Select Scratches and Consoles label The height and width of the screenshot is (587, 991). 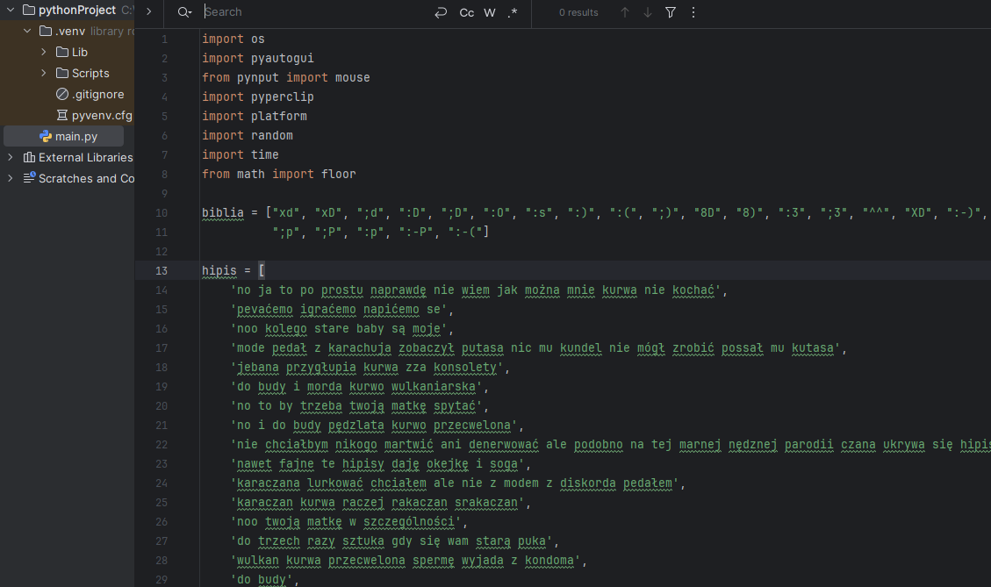coord(87,178)
